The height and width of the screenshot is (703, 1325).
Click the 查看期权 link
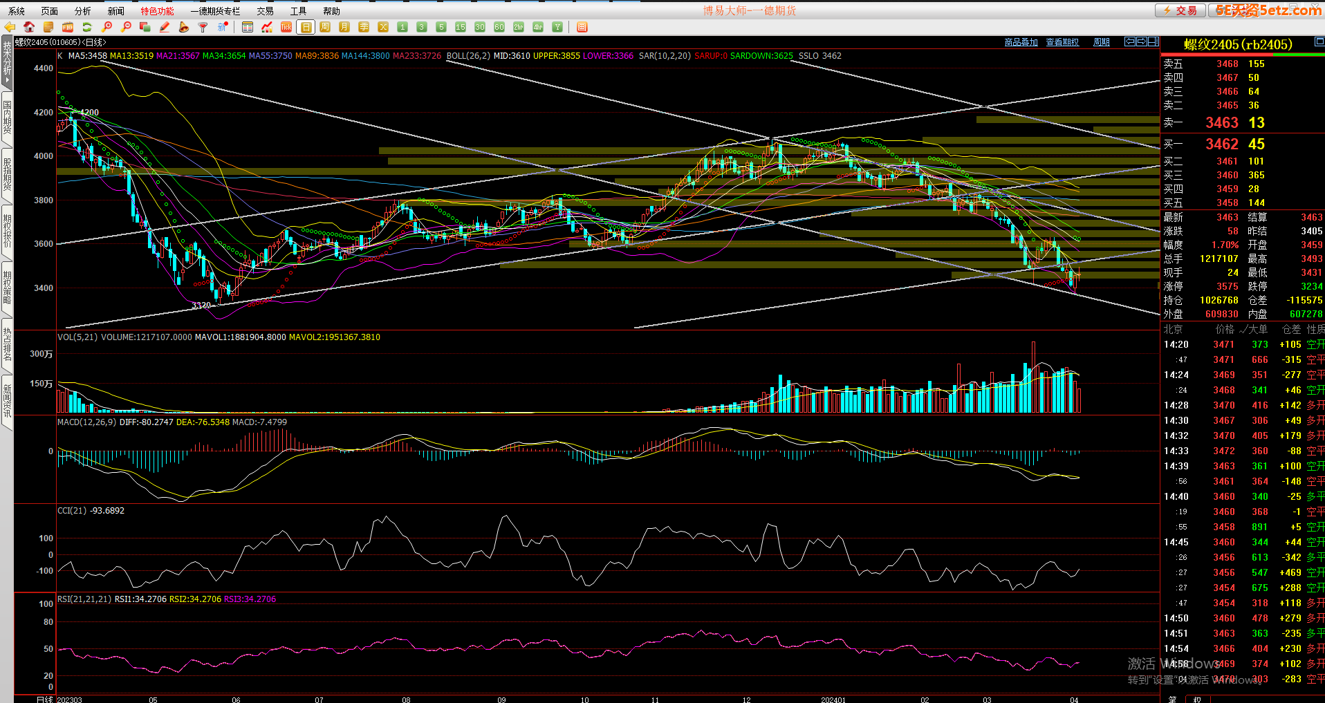pyautogui.click(x=1062, y=42)
